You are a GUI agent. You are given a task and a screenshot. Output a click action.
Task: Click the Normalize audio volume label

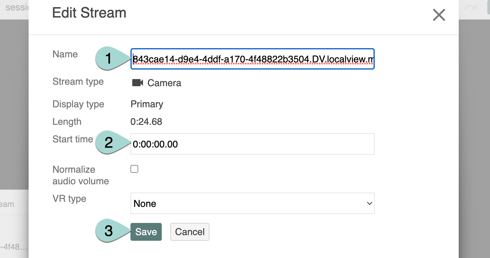(80, 175)
